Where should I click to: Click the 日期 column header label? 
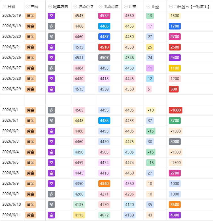pos(11,7)
